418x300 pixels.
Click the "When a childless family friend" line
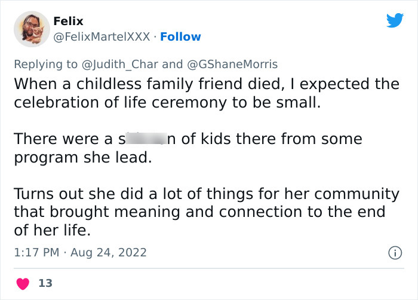[206, 84]
